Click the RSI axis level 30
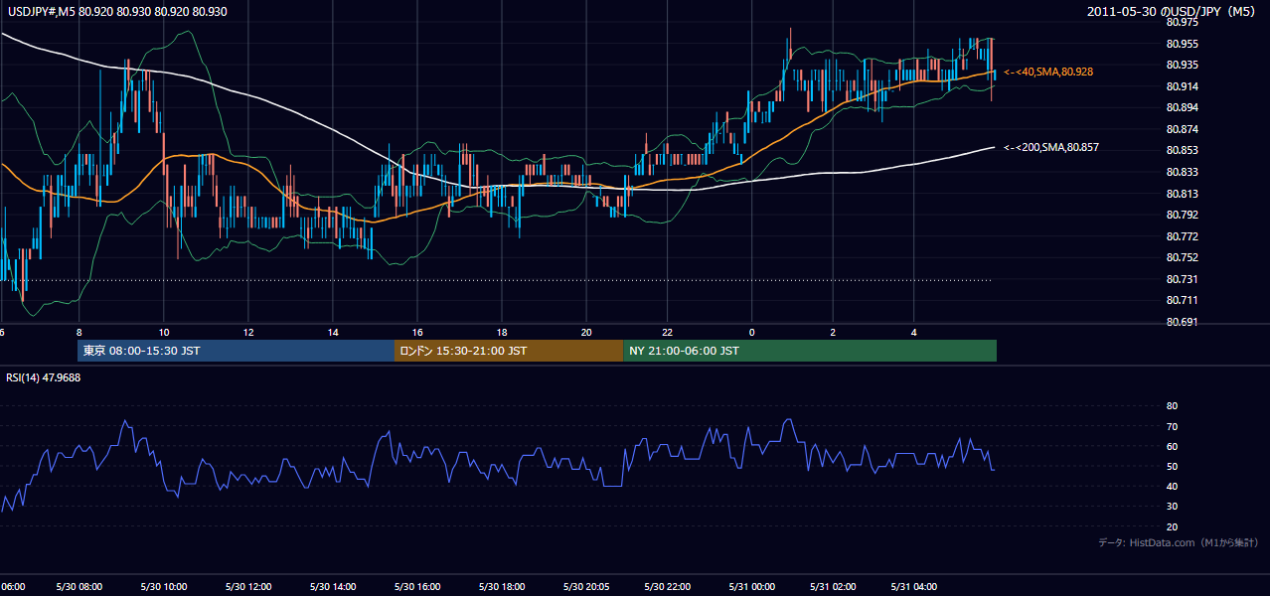Screen dimensions: 1270x596 click(1172, 507)
